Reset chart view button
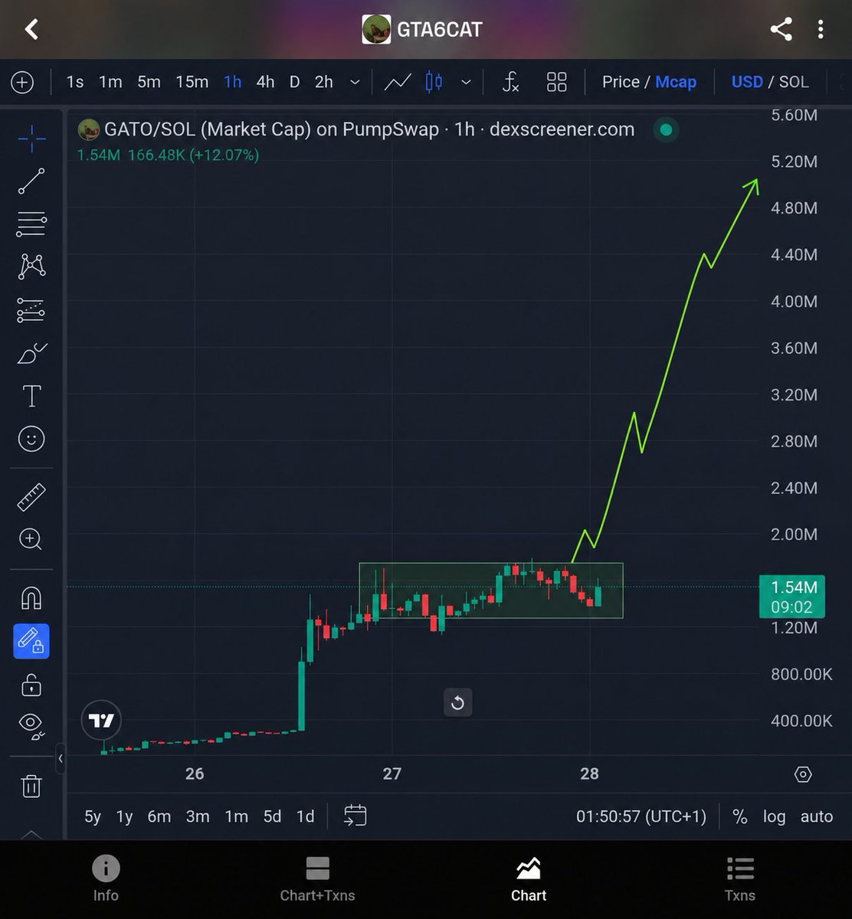Viewport: 852px width, 919px height. 457,702
